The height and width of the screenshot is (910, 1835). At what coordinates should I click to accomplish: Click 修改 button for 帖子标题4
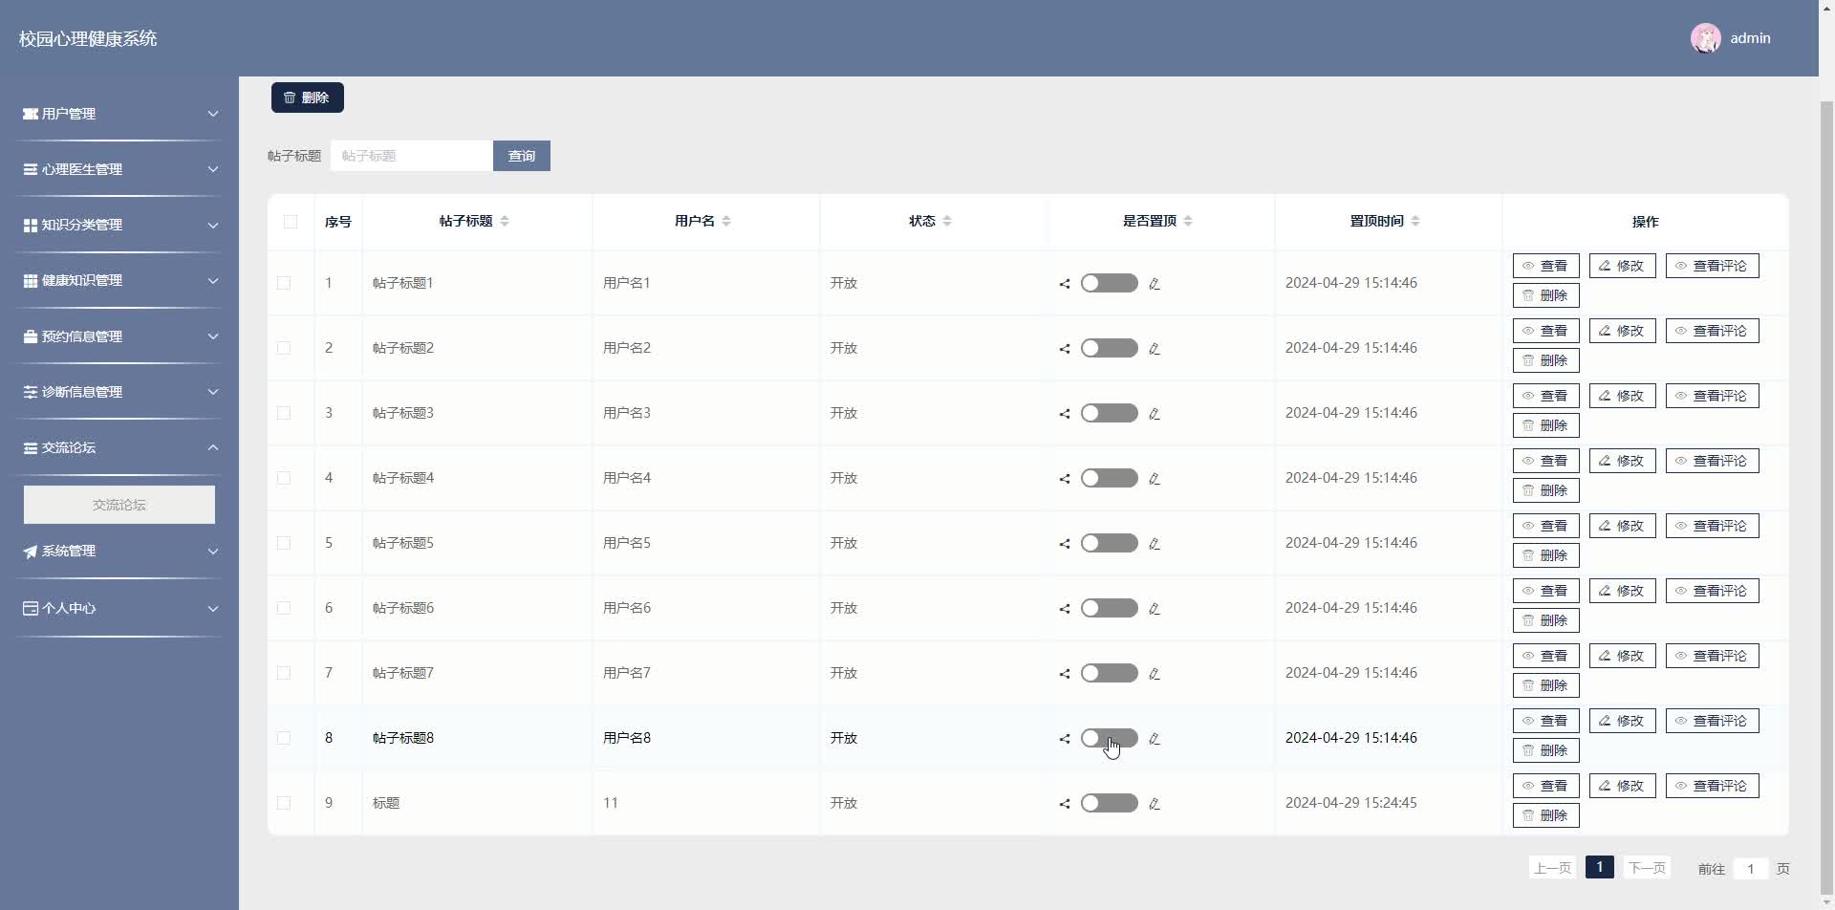tap(1622, 461)
